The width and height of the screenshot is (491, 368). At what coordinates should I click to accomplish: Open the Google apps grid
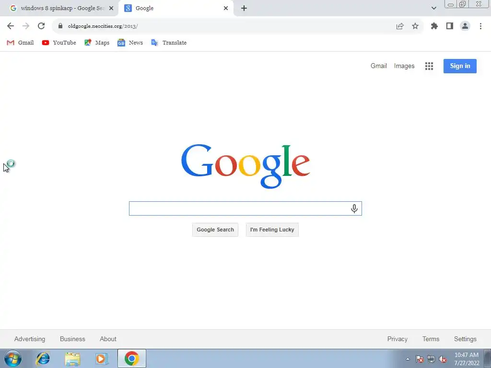click(429, 66)
